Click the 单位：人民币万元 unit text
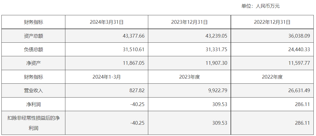The width and height of the screenshot is (316, 136). [260, 6]
